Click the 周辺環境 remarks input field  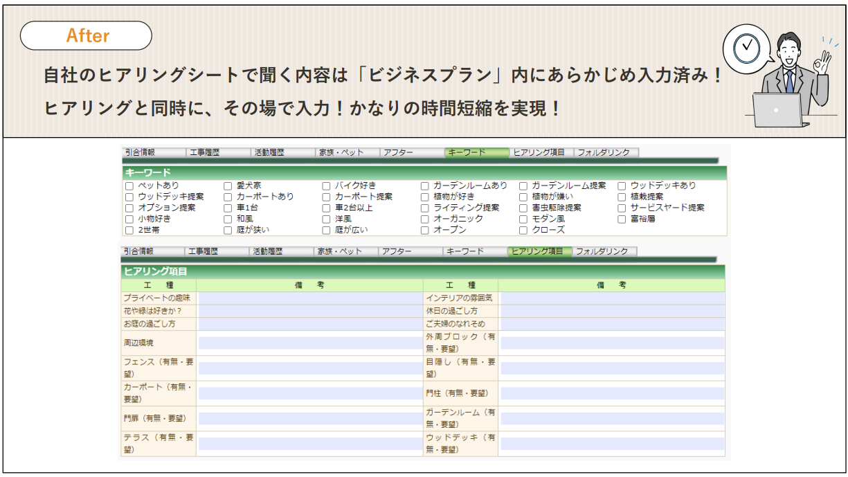click(x=309, y=343)
